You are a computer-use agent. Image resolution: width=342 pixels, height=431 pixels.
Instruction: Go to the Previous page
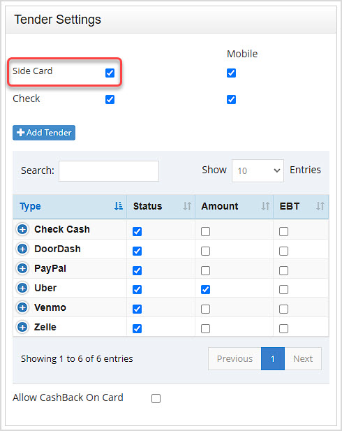235,359
